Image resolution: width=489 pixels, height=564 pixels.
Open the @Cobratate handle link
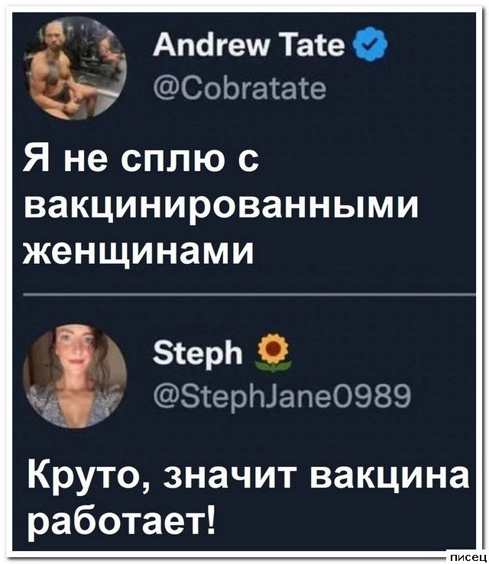coord(240,89)
